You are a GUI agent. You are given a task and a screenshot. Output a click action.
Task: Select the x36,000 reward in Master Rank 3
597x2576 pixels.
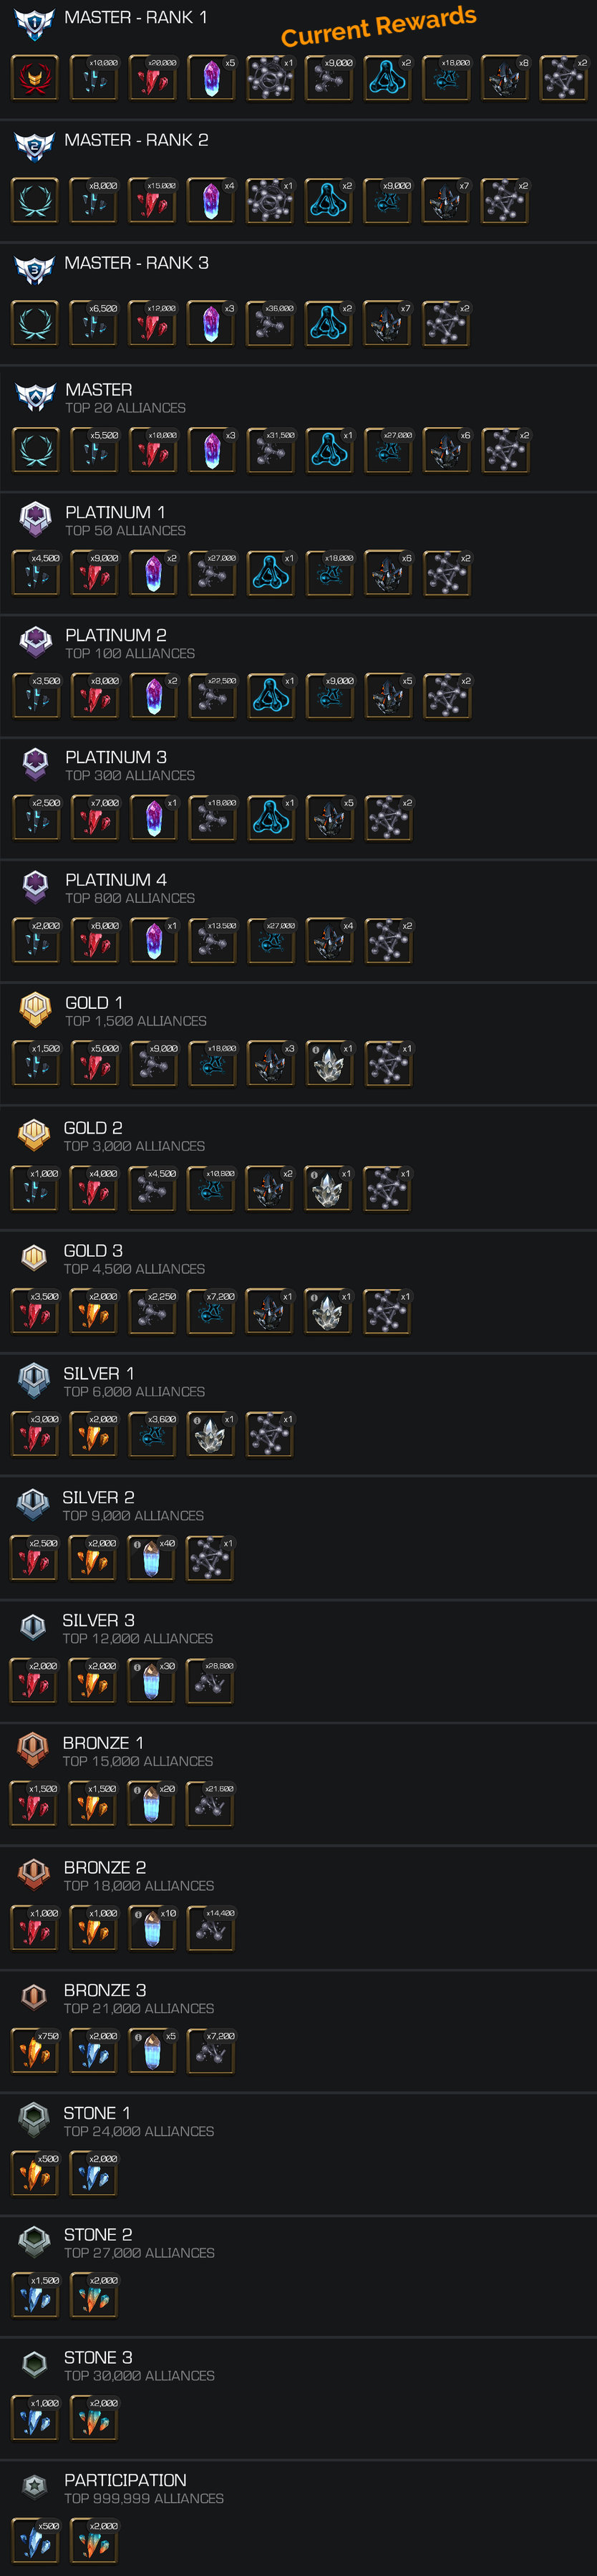pos(271,324)
